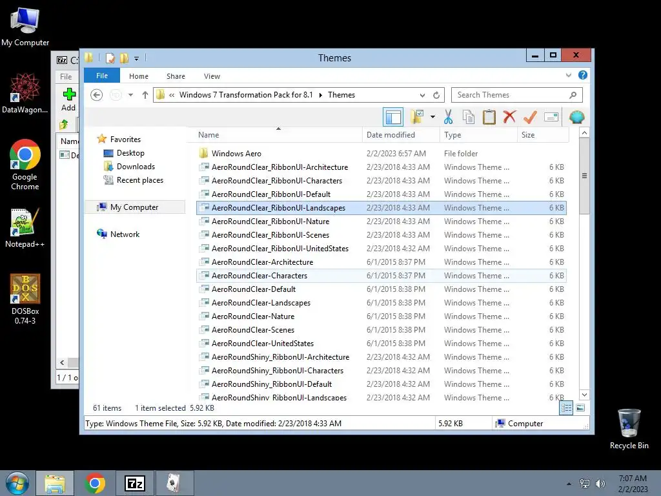Go up one folder level
This screenshot has width=661, height=496.
(145, 95)
